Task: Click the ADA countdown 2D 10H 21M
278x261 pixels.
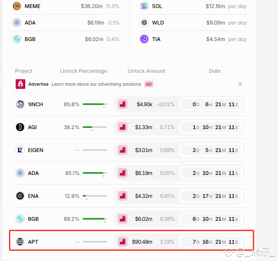Action: pos(211,173)
